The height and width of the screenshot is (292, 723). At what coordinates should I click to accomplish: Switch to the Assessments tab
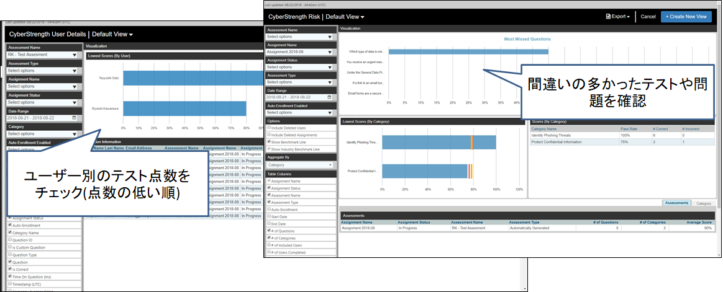pos(676,203)
